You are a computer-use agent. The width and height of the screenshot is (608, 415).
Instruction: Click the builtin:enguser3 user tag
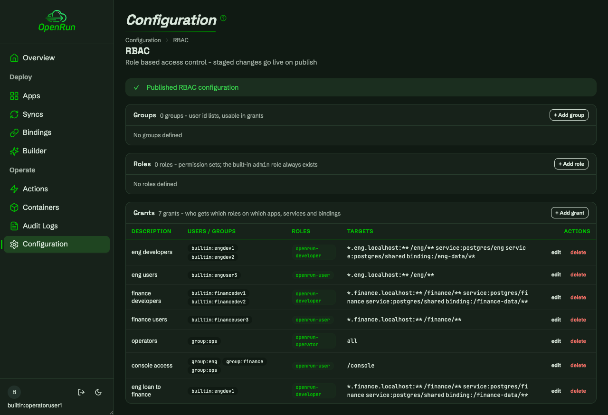tap(214, 275)
